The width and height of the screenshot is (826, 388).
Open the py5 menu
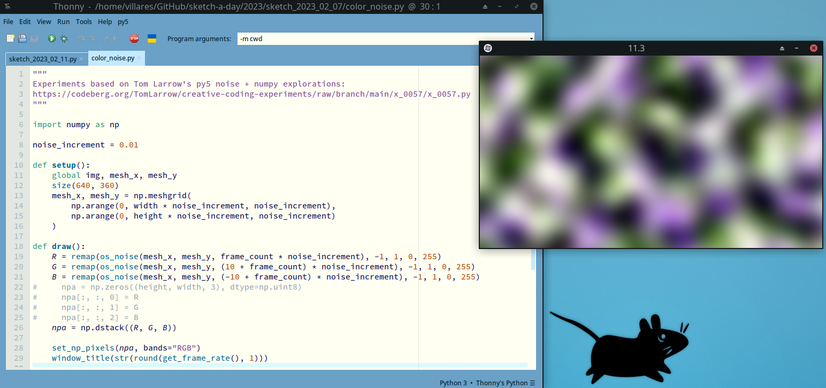click(x=123, y=22)
